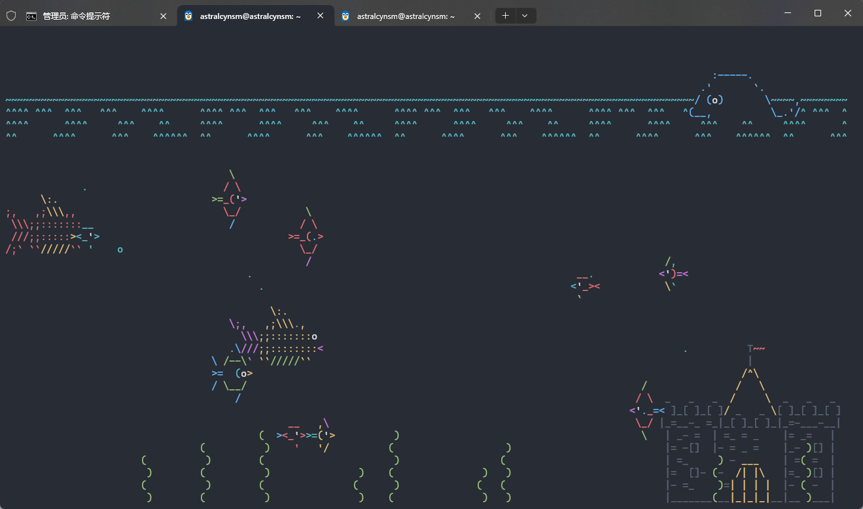Minimize the terminal window
This screenshot has height=509, width=863.
tap(788, 13)
